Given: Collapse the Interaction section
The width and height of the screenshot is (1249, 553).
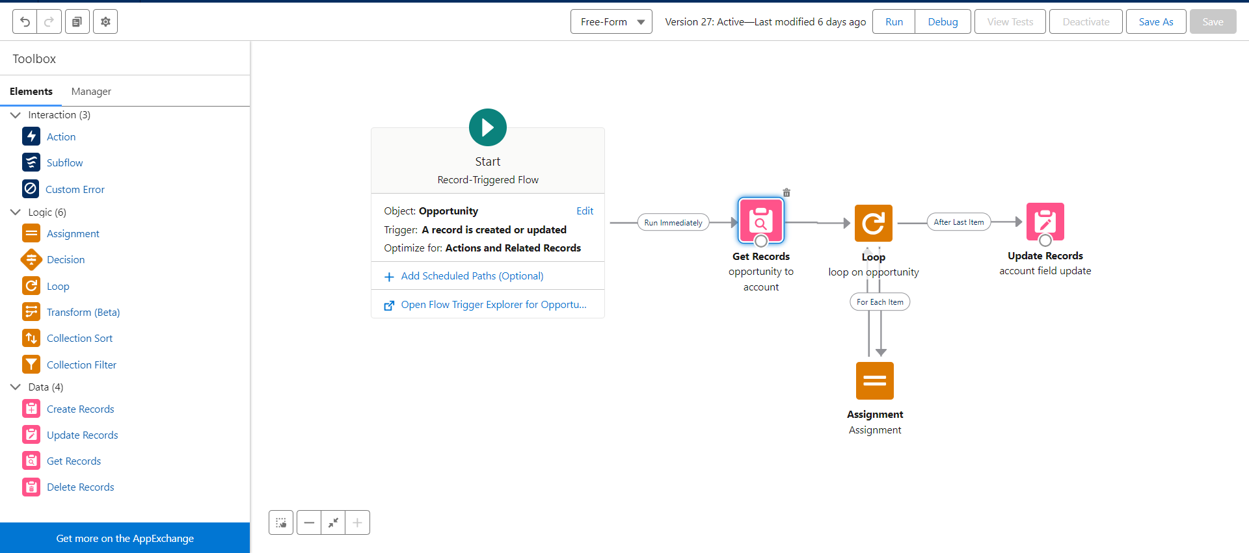Looking at the screenshot, I should click(16, 115).
